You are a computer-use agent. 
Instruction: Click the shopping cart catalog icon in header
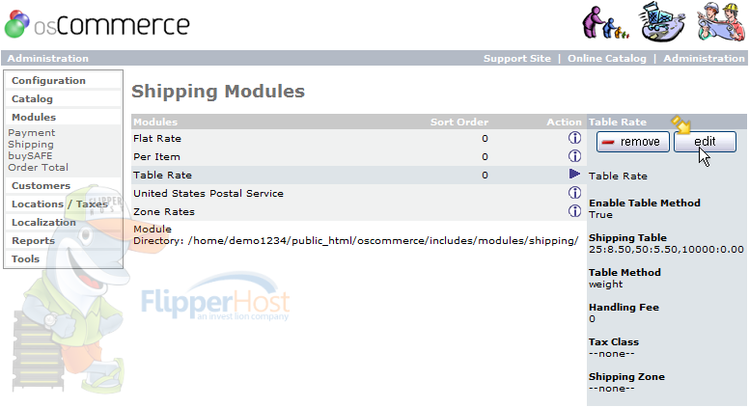pos(661,21)
